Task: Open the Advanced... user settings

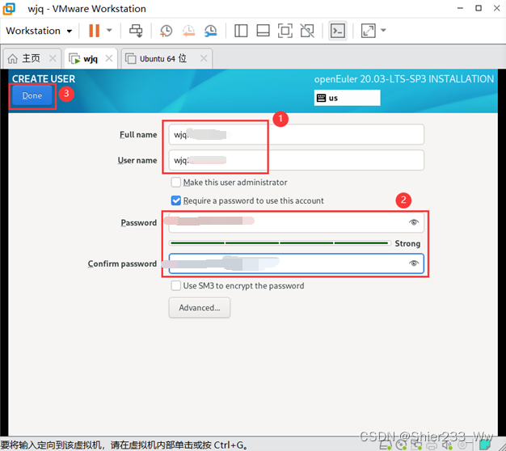Action: pos(200,308)
